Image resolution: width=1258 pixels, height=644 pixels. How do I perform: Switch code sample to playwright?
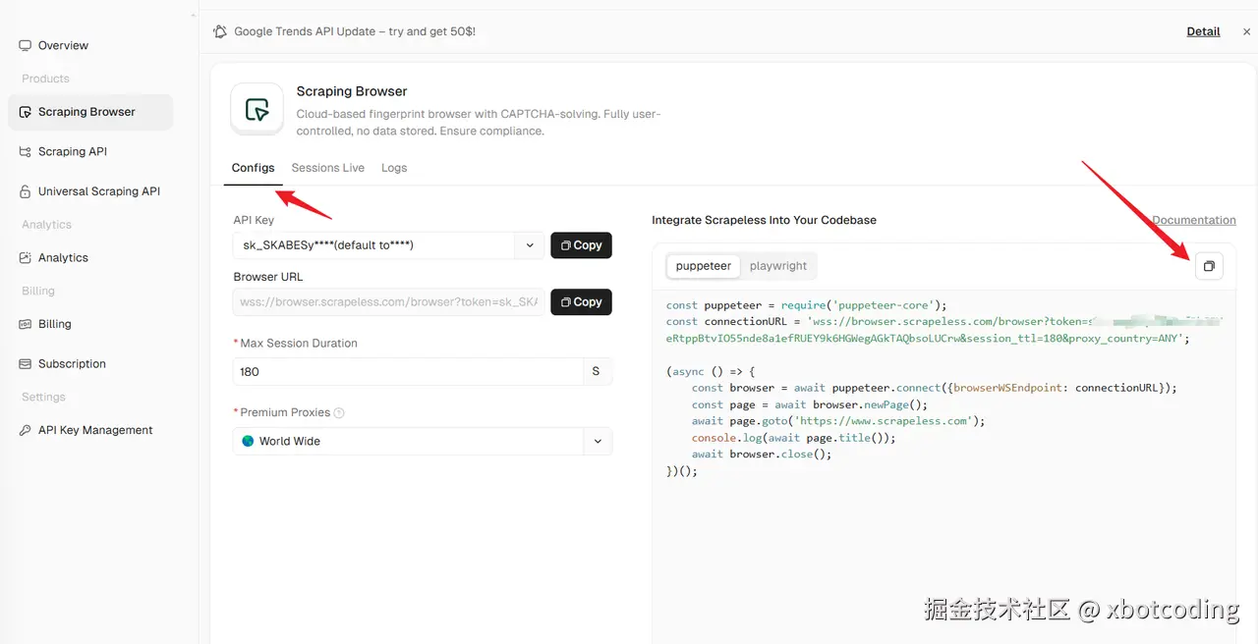(x=777, y=266)
